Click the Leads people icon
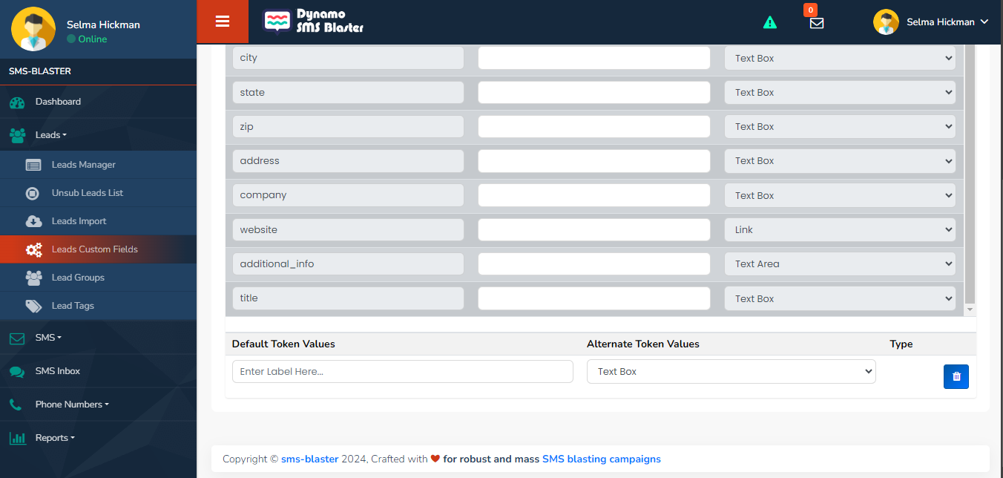This screenshot has height=478, width=1003. 17,136
